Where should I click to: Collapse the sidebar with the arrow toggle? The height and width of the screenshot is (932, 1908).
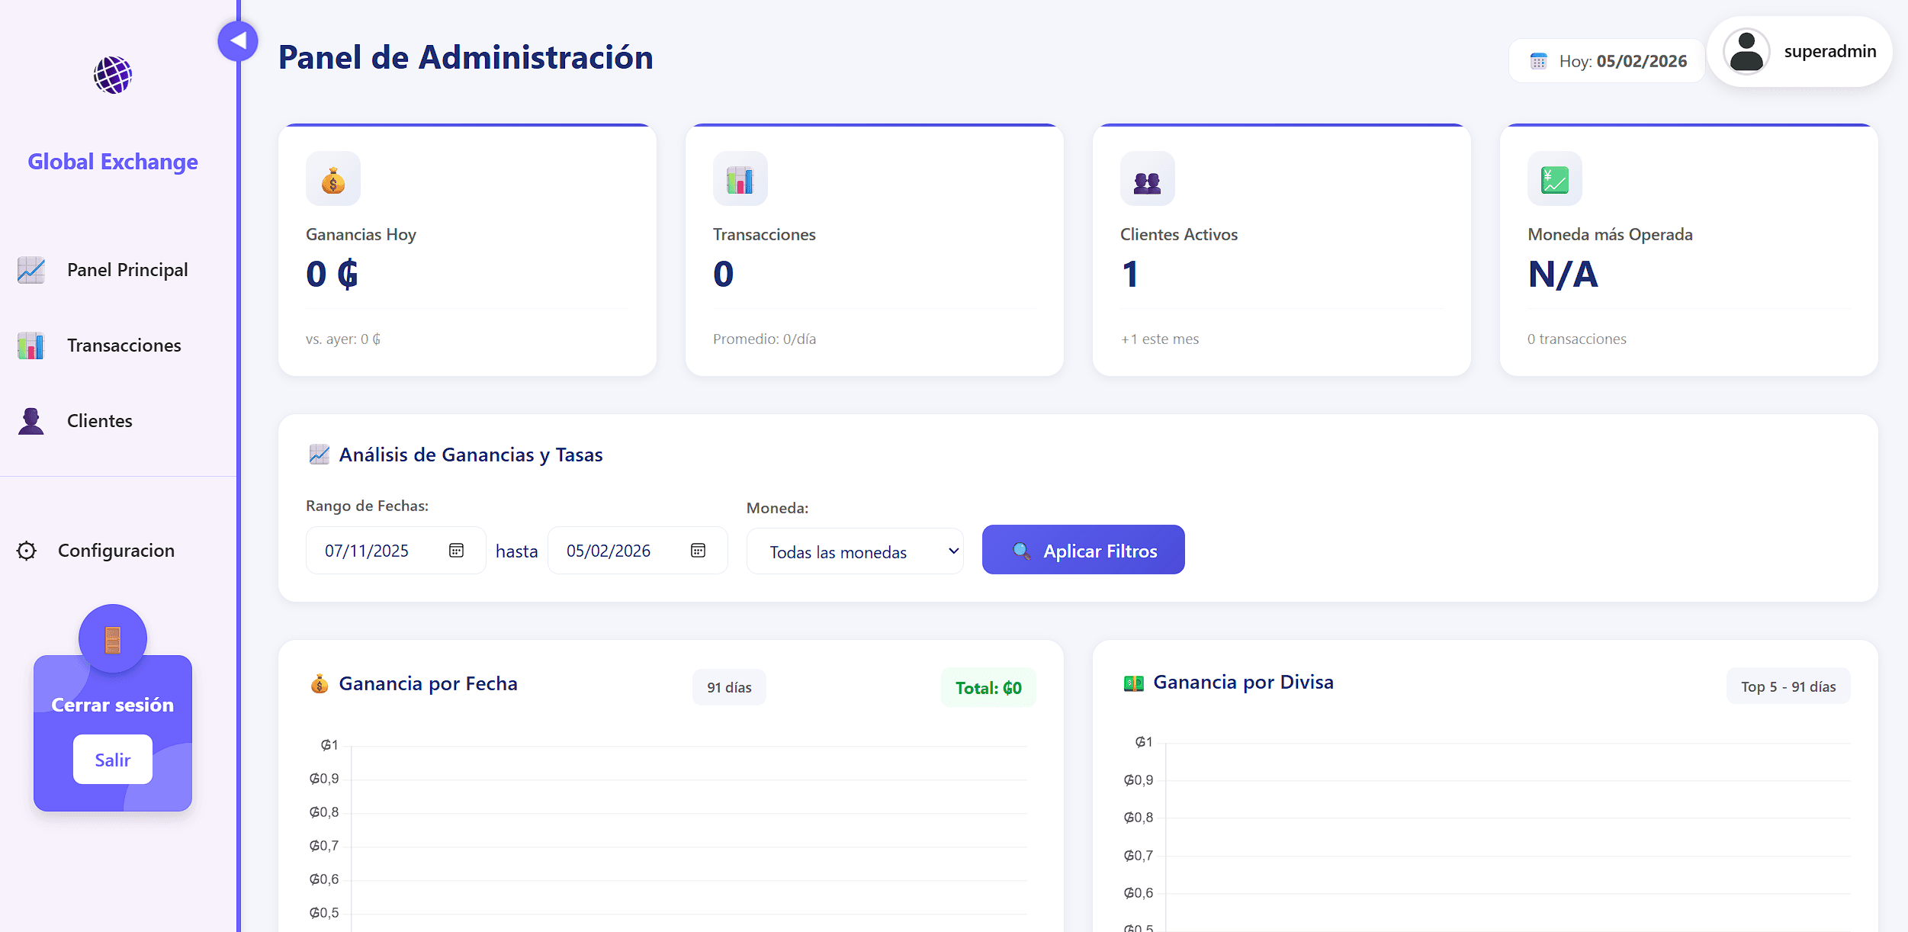[238, 40]
